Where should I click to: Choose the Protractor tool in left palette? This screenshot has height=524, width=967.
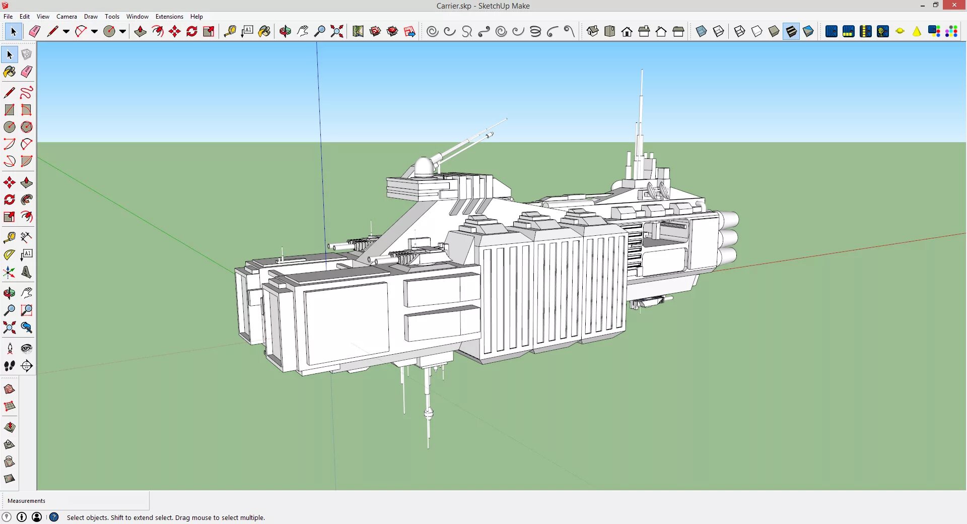(x=9, y=255)
